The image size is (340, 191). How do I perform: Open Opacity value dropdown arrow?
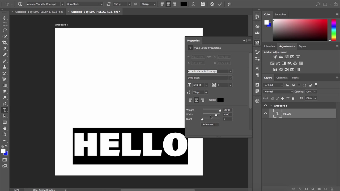click(x=315, y=92)
